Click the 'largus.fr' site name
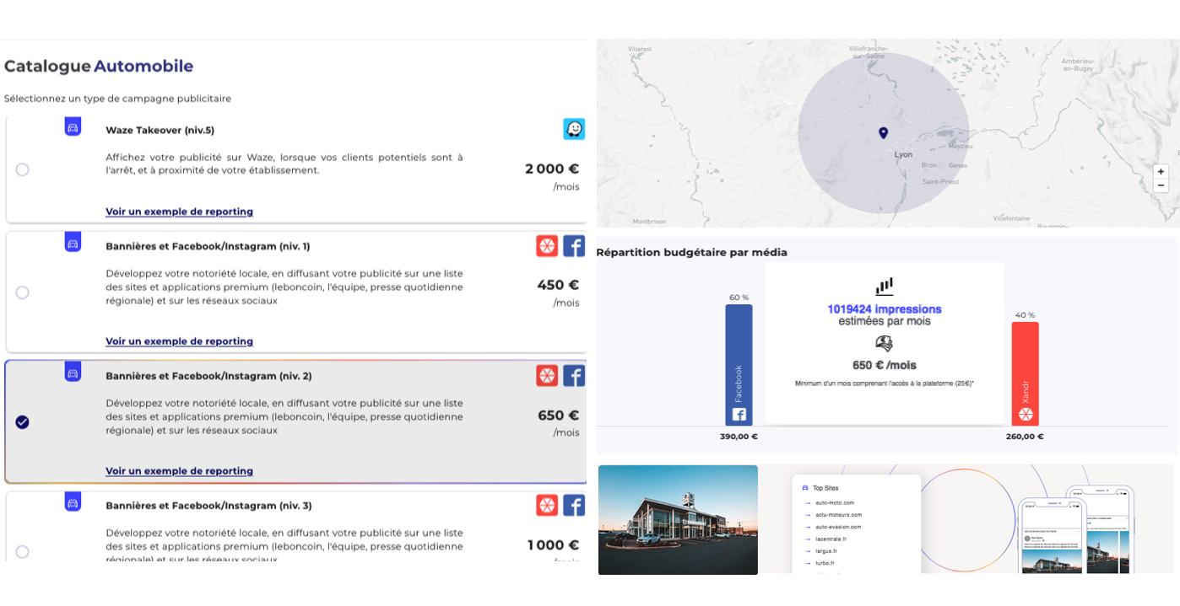This screenshot has height=606, width=1180. tap(825, 551)
